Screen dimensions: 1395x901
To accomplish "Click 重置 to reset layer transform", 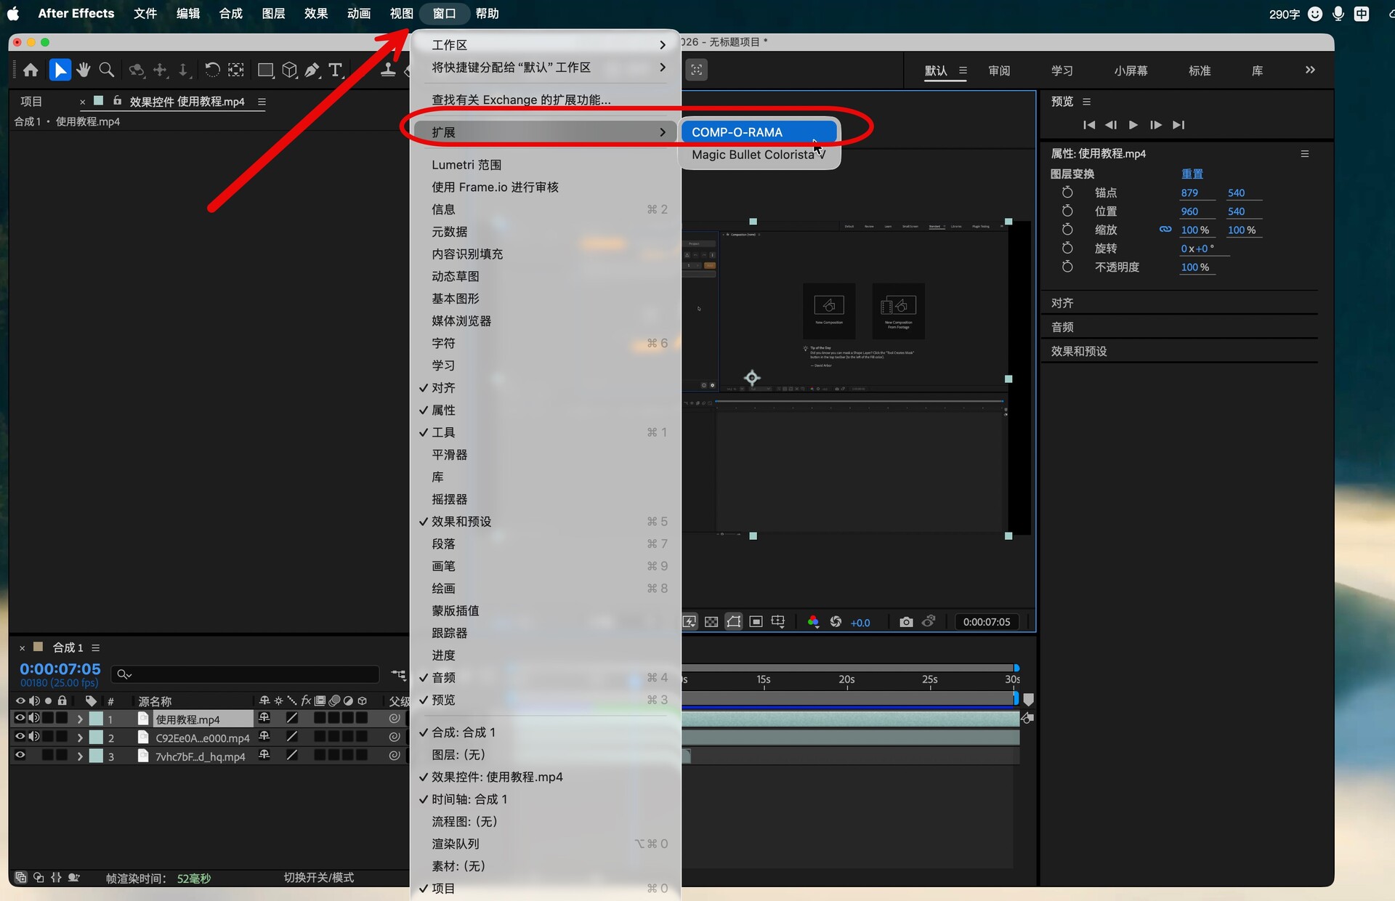I will [x=1192, y=174].
